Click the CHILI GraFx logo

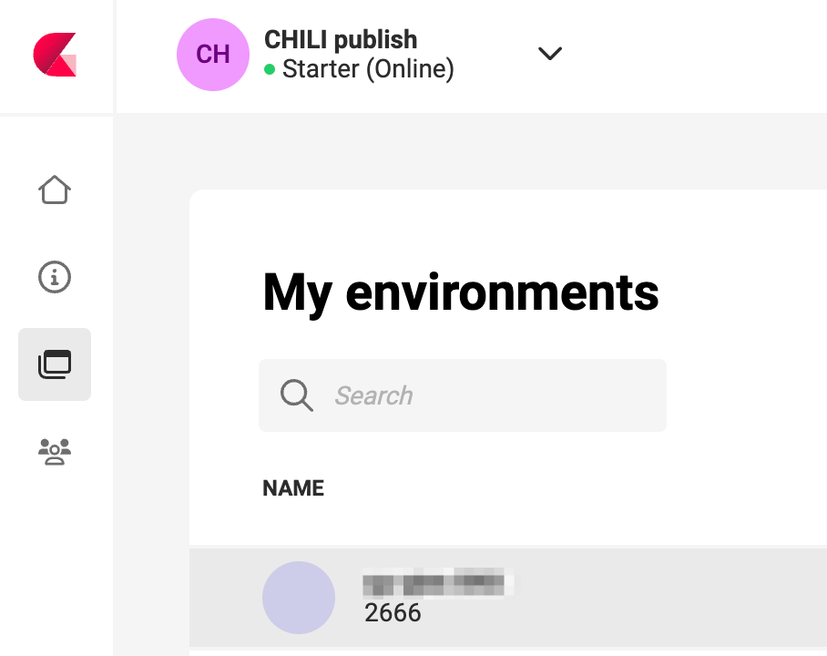pos(55,55)
